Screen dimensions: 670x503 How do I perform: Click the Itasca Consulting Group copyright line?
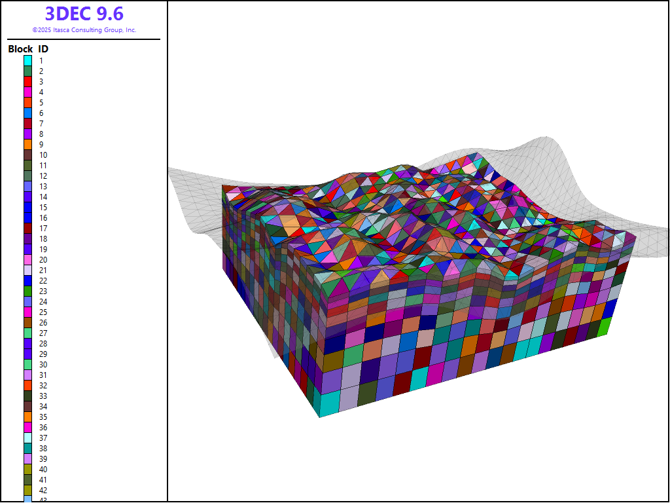84,30
